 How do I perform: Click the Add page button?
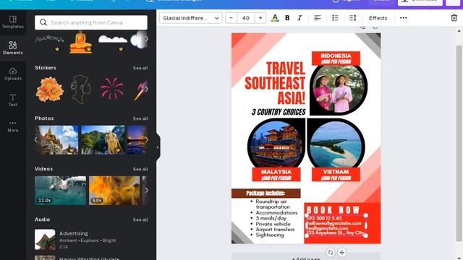(x=306, y=257)
